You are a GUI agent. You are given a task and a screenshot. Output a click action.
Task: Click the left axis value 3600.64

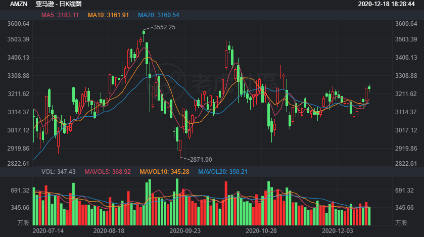(18, 24)
